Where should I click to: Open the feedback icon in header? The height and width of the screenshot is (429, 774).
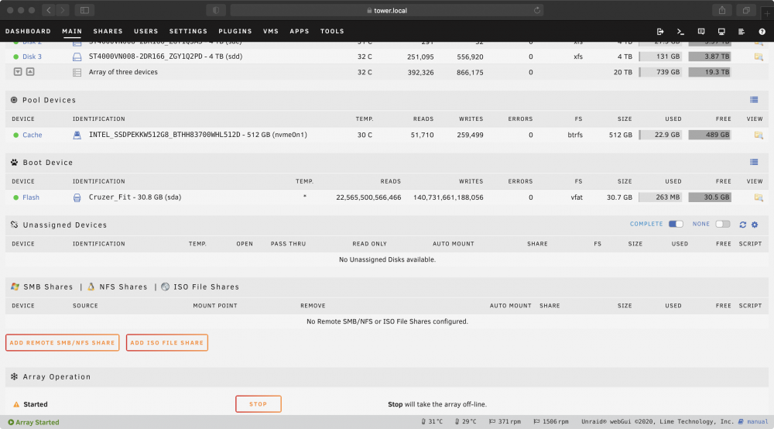coord(701,32)
